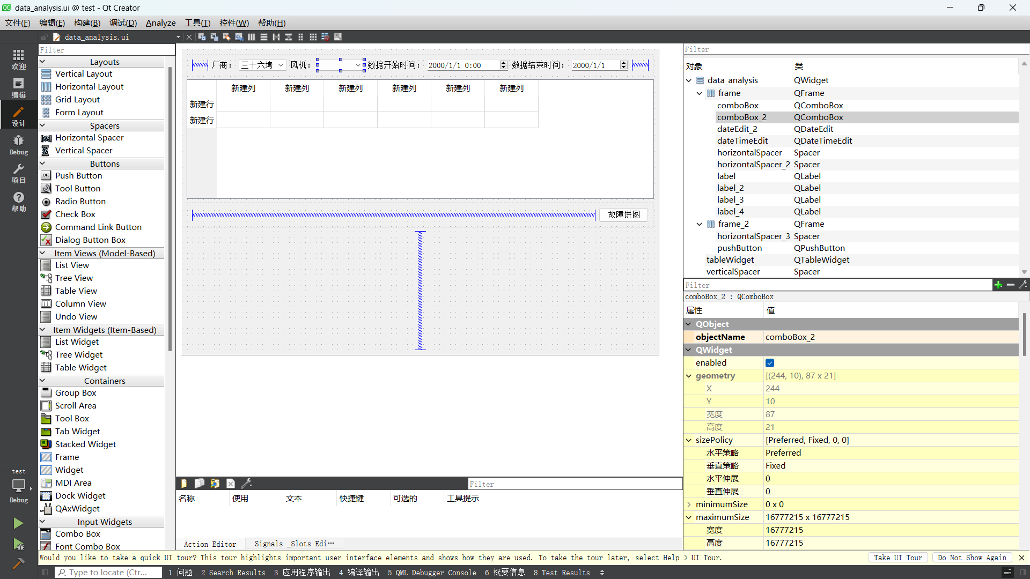Image resolution: width=1030 pixels, height=579 pixels.
Task: Toggle the enabled property checkbox
Action: (x=770, y=363)
